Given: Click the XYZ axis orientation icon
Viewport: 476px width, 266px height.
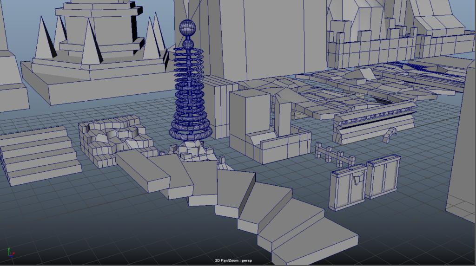Looking at the screenshot, I should click(x=10, y=252).
